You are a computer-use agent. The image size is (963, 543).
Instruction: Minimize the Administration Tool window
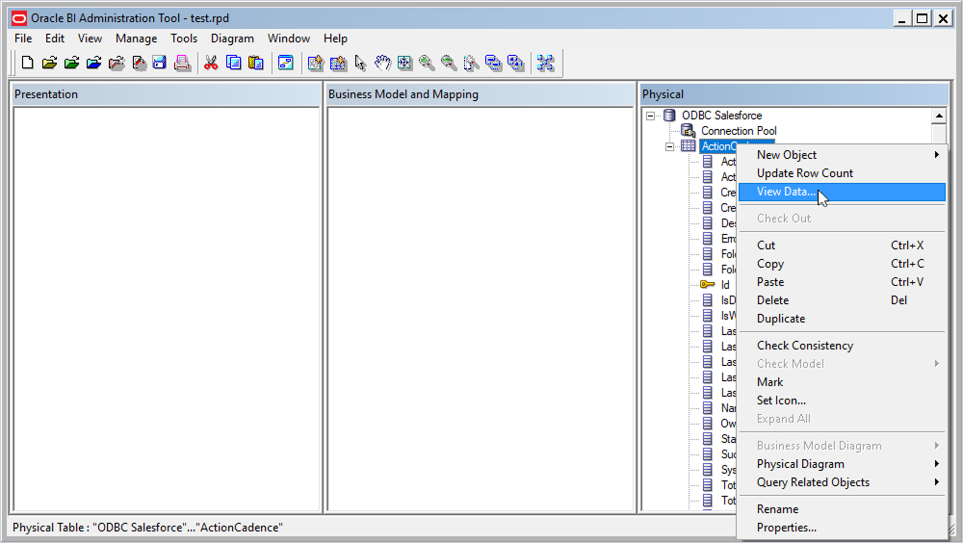point(901,18)
